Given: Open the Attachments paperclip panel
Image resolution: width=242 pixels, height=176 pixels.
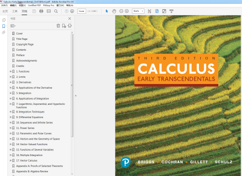Looking at the screenshot, I should (4, 32).
